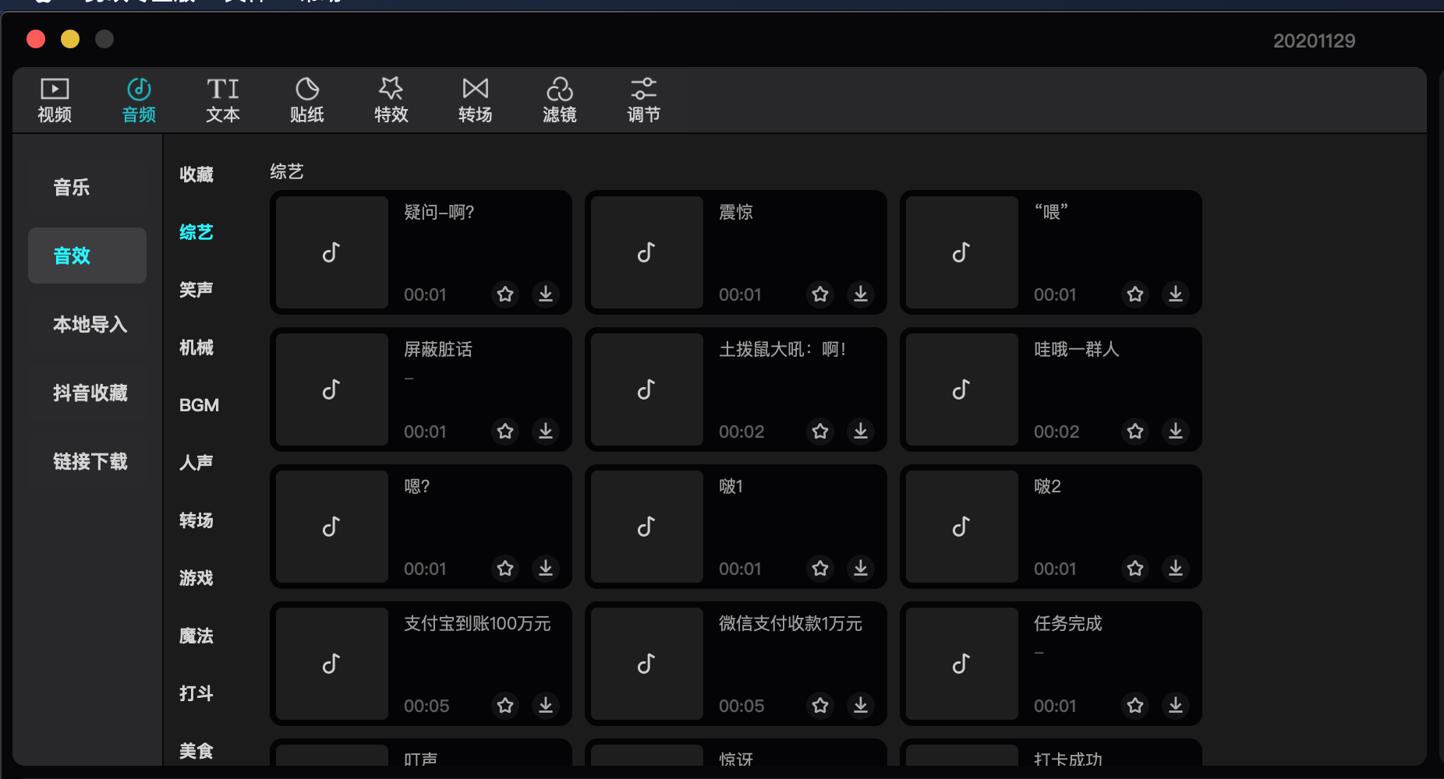Open the 滤镜 (filter) tab

tap(560, 100)
